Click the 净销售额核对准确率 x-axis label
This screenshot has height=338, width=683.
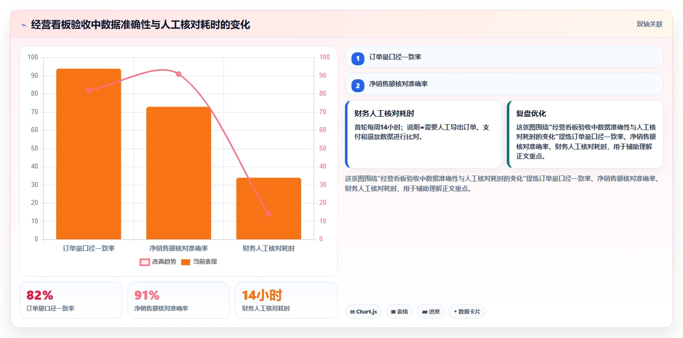pyautogui.click(x=179, y=248)
